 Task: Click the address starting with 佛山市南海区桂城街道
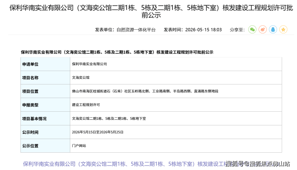(145, 91)
